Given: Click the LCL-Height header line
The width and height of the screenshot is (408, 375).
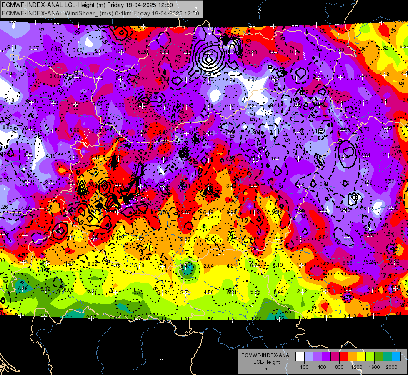Looking at the screenshot, I should coord(87,5).
